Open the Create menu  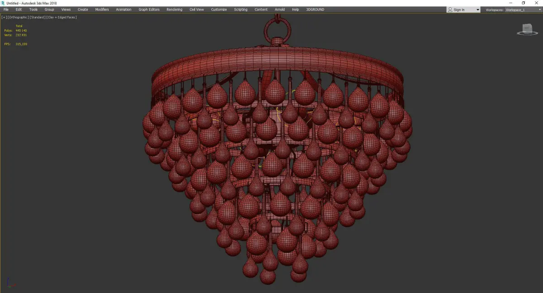tap(83, 9)
